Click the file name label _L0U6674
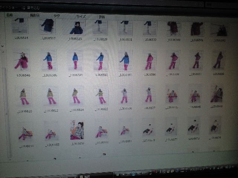238x178 pixels. click(215, 138)
